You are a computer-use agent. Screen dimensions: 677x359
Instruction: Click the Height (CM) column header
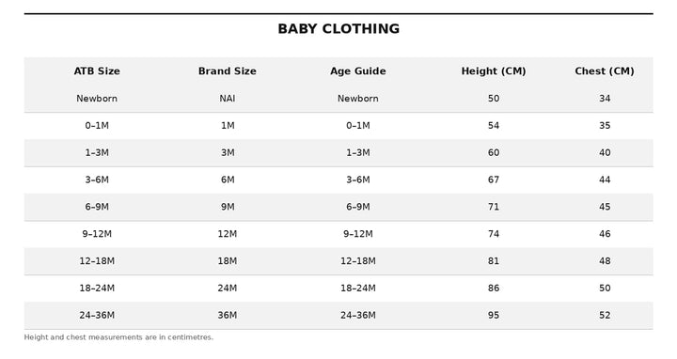[494, 71]
